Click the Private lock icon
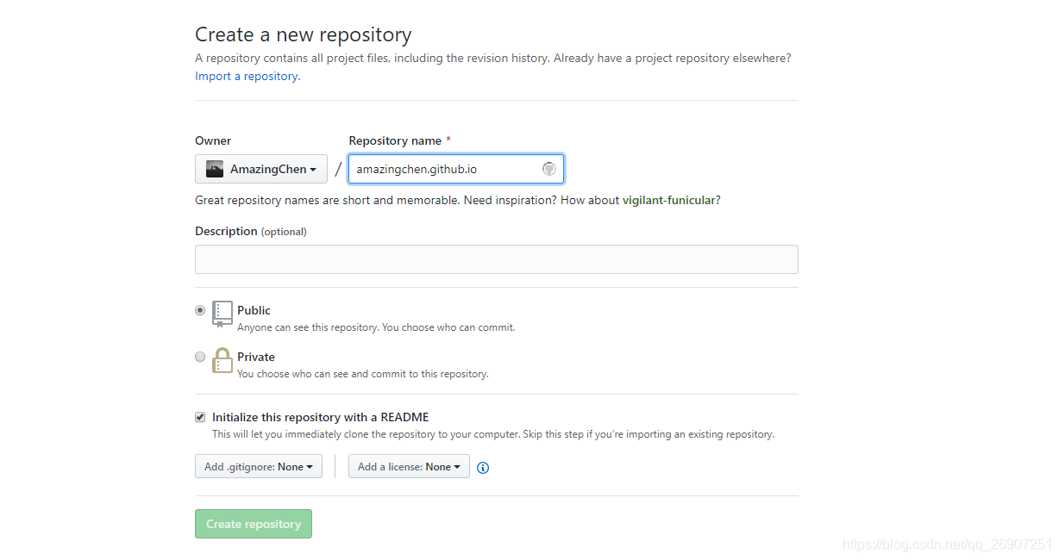 click(x=222, y=361)
